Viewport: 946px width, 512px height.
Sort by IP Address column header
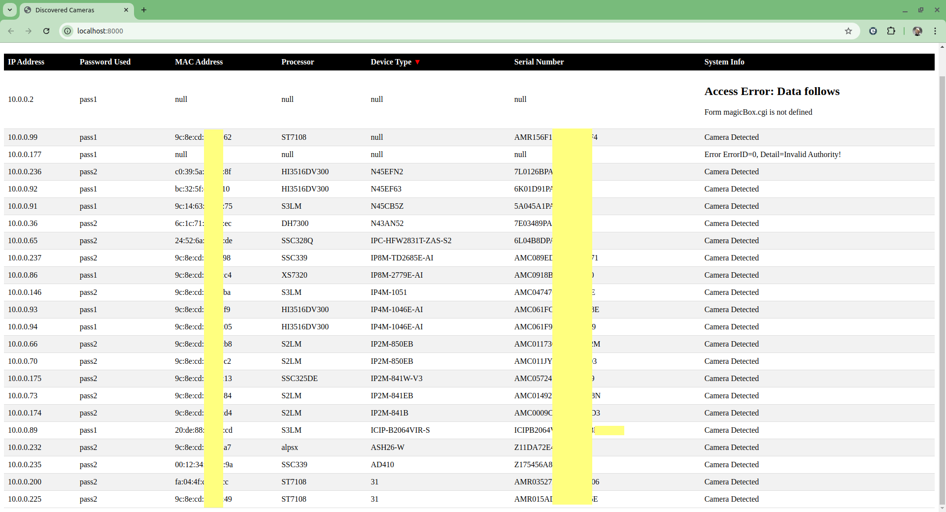tap(26, 62)
